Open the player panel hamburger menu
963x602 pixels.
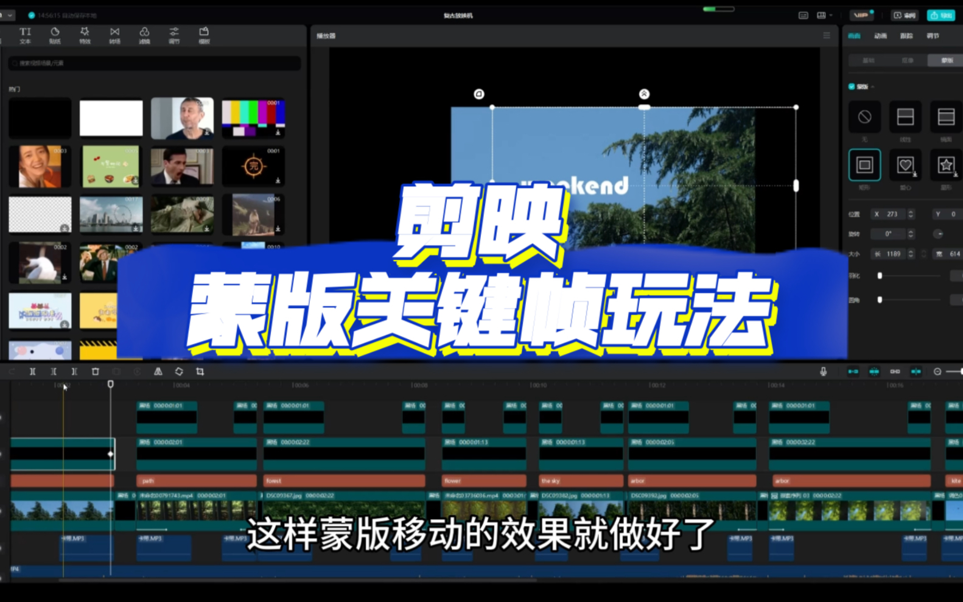(x=827, y=35)
